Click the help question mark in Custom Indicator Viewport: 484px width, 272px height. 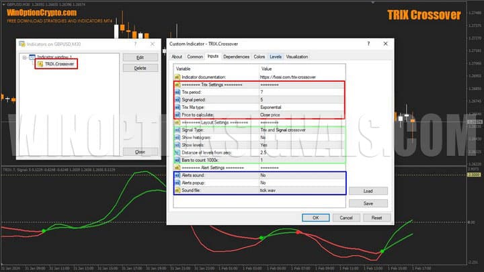[x=368, y=44]
